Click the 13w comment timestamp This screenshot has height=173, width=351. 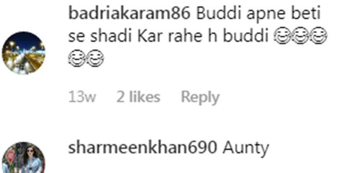coord(82,97)
